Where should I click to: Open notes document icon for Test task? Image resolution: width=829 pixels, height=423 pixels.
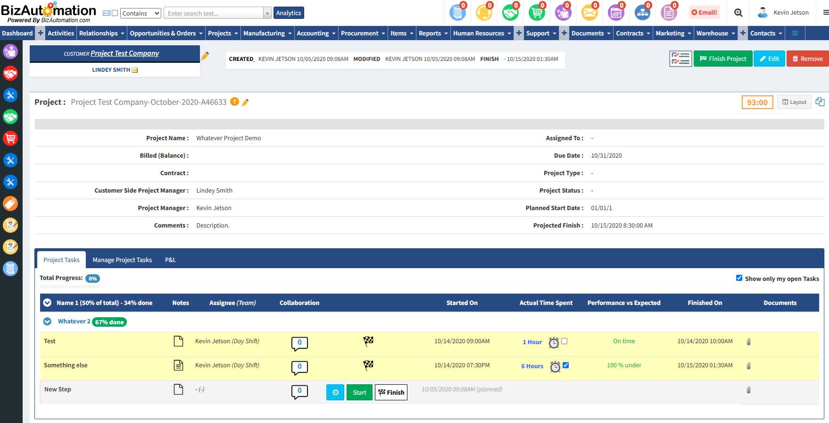point(178,341)
